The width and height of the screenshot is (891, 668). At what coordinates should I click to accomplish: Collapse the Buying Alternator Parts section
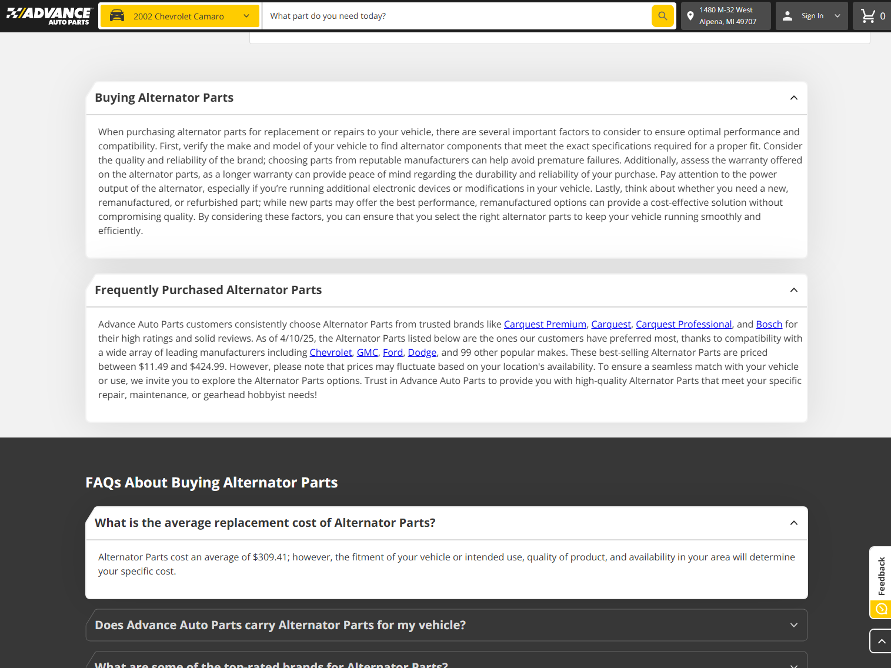click(x=794, y=98)
